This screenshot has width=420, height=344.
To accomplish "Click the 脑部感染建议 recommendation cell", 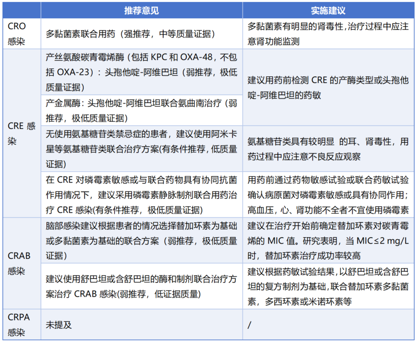I will click(141, 241).
